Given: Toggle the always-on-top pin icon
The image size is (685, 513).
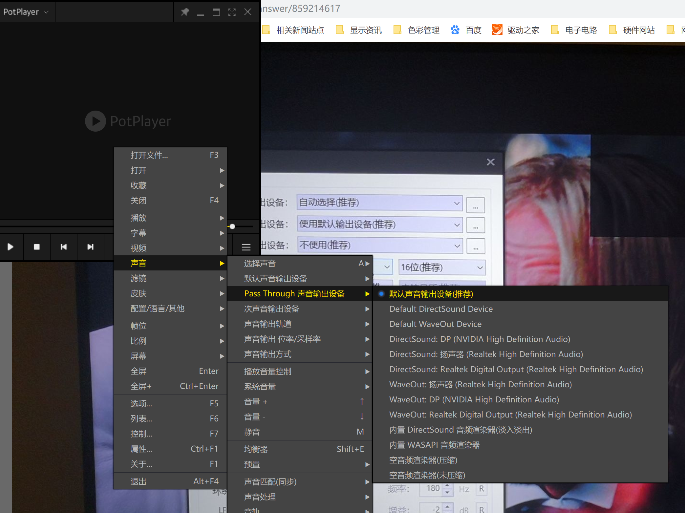Looking at the screenshot, I should tap(185, 12).
